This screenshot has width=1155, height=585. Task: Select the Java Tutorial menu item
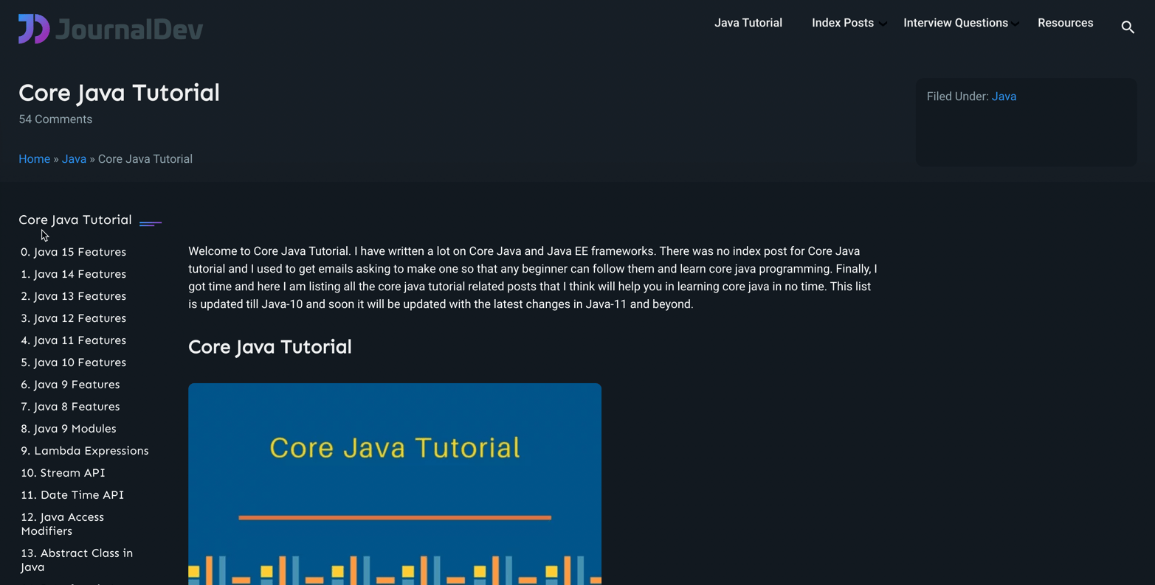748,23
